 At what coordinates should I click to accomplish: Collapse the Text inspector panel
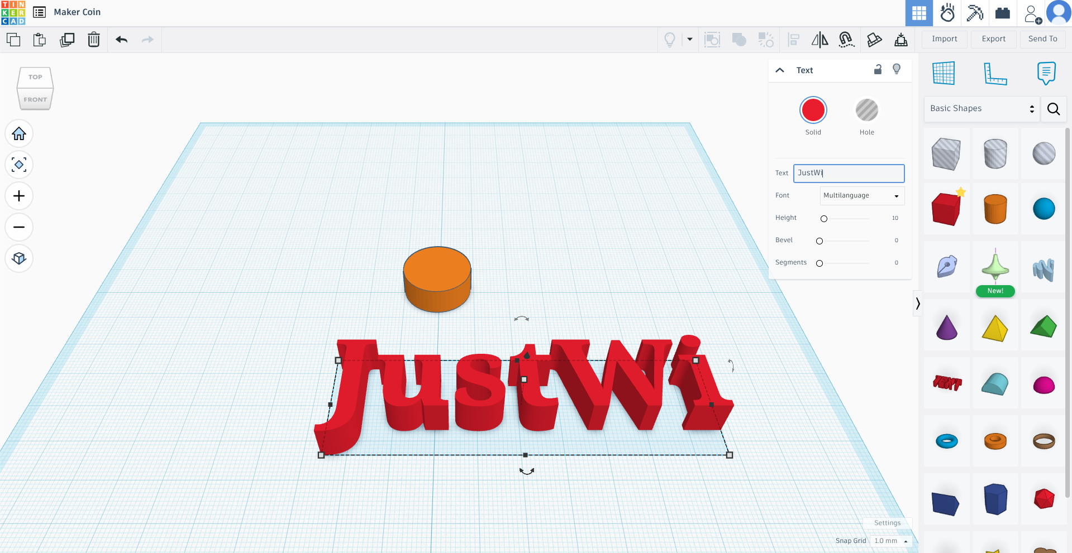[780, 70]
